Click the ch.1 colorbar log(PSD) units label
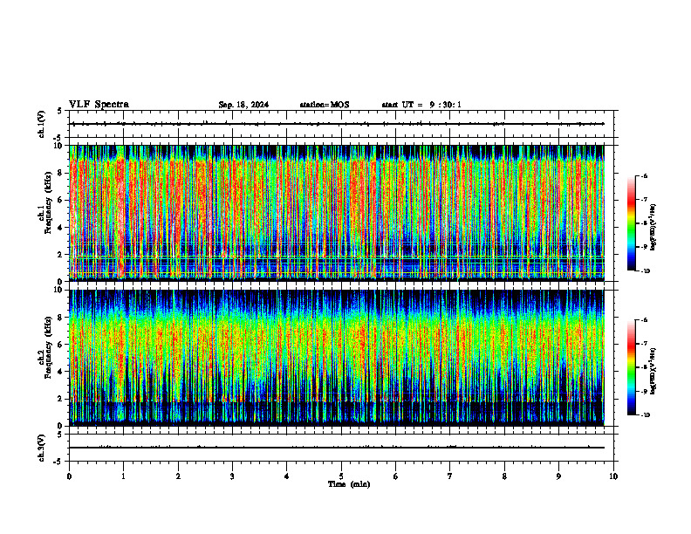The image size is (691, 534). [x=653, y=228]
